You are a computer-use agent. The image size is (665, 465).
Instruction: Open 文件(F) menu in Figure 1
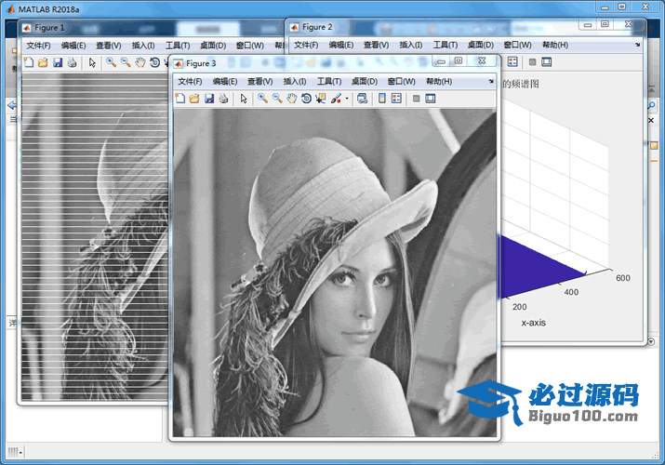point(38,46)
